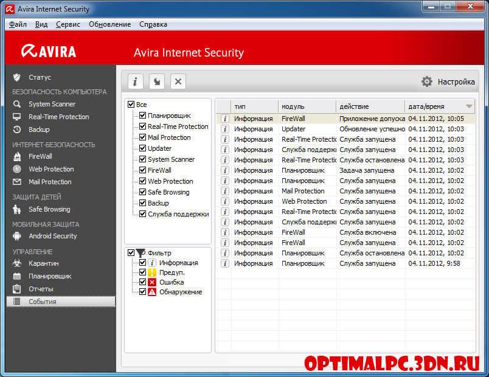Click the действие column header
The width and height of the screenshot is (489, 377).
(x=370, y=106)
